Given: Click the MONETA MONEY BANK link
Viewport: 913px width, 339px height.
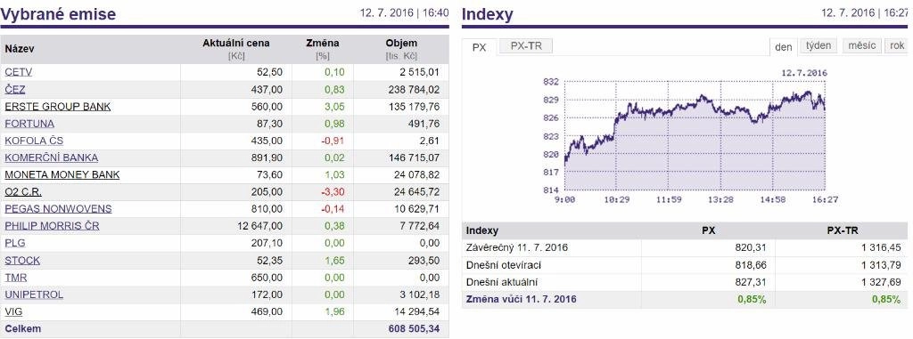Looking at the screenshot, I should tap(62, 175).
